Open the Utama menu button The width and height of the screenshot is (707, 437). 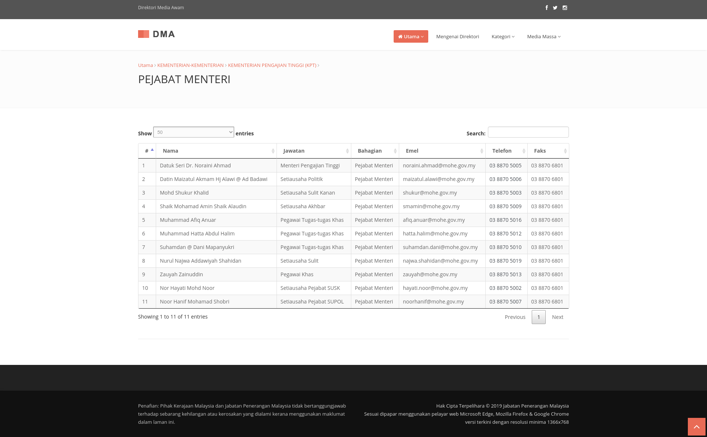(x=411, y=36)
